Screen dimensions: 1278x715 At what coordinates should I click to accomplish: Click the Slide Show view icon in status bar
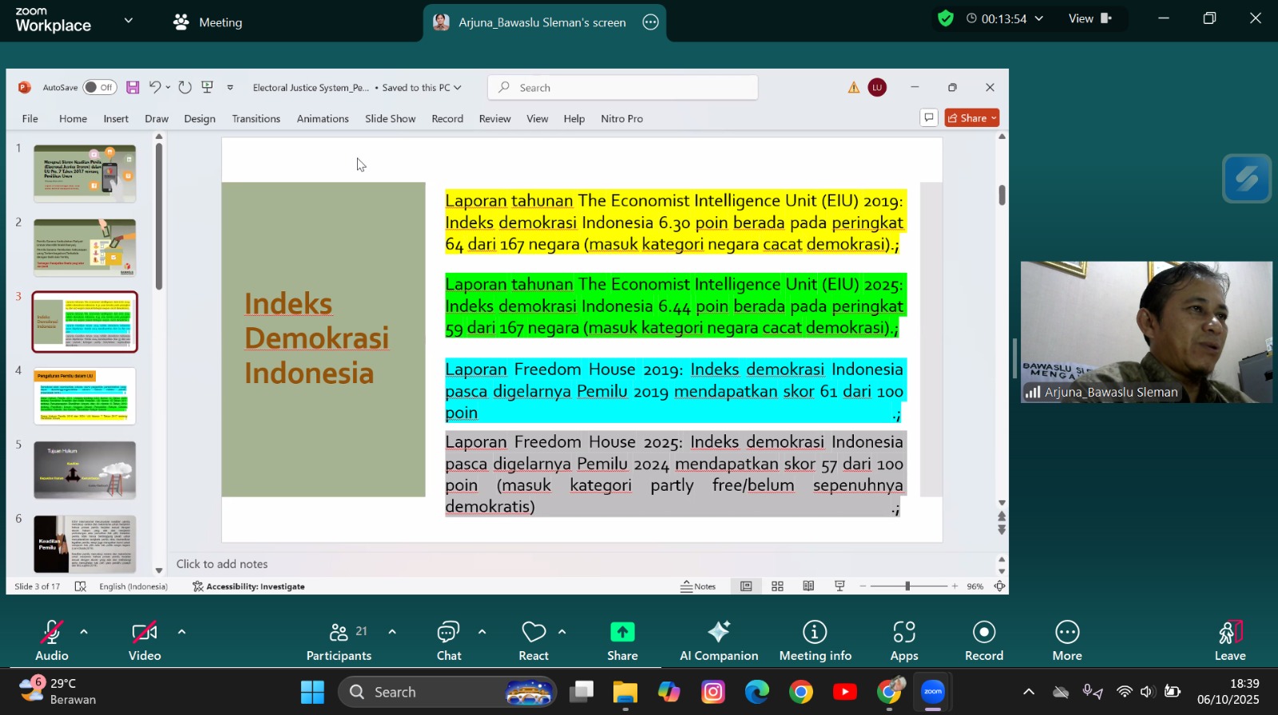point(839,587)
